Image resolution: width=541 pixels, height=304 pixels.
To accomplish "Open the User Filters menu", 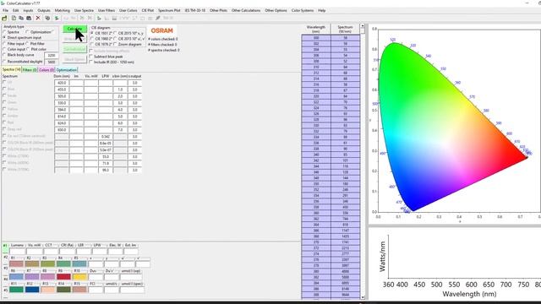I will pyautogui.click(x=107, y=10).
